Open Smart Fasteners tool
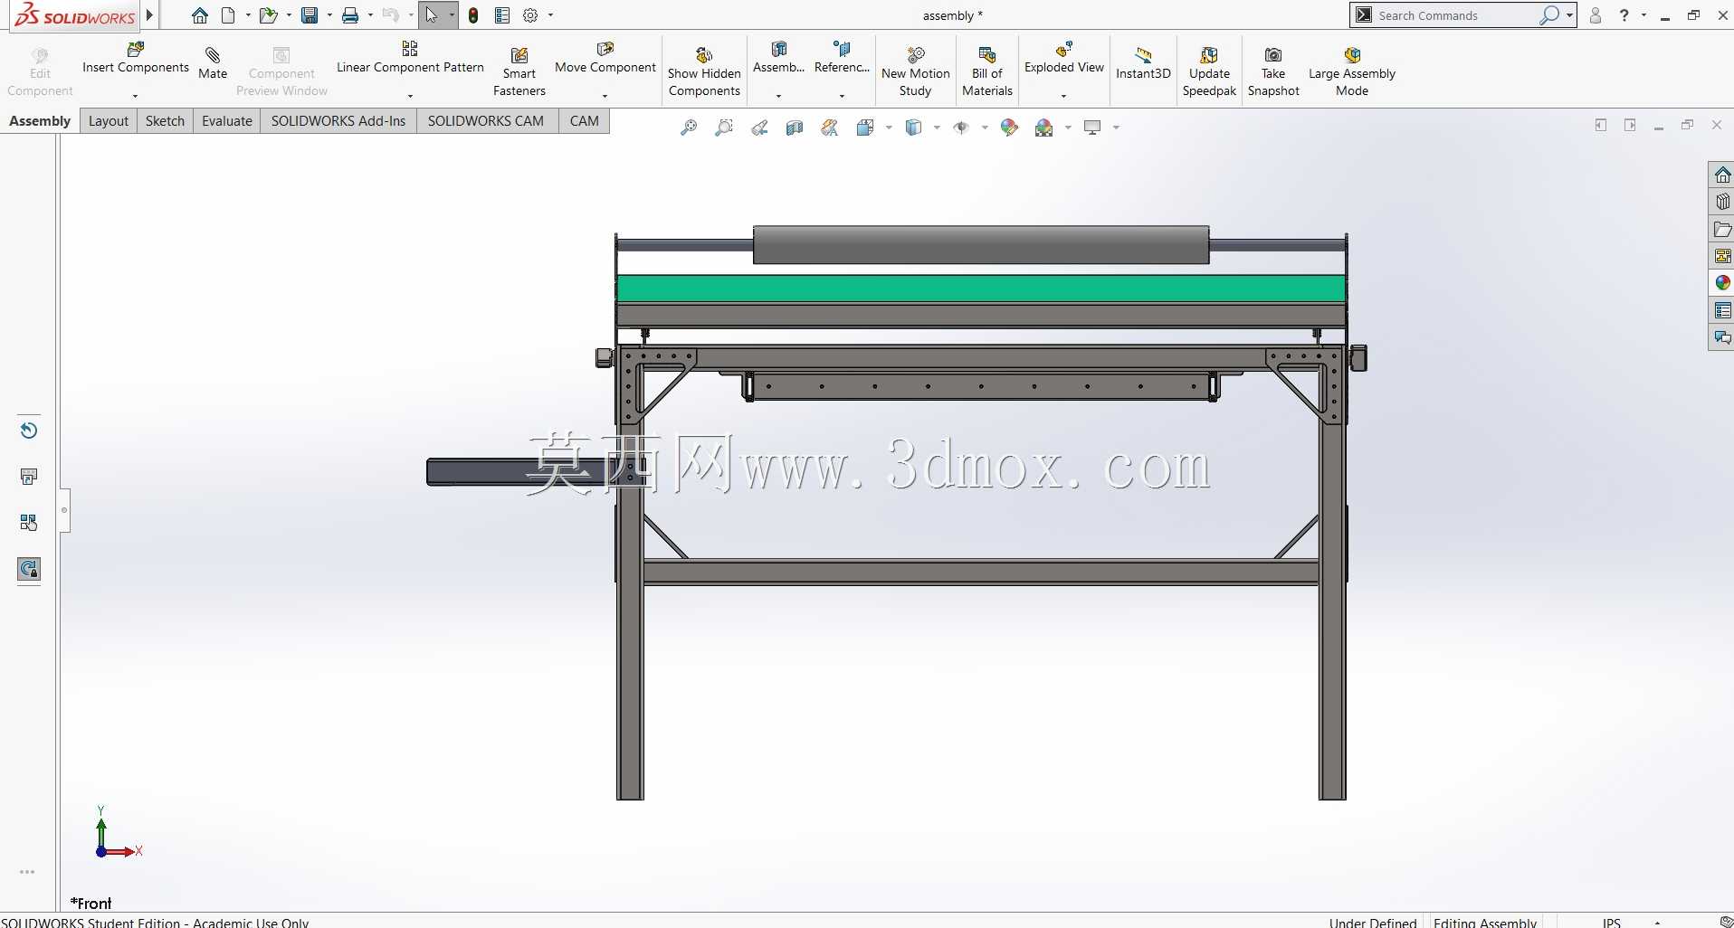Screen dimensions: 1734x928 [519, 71]
